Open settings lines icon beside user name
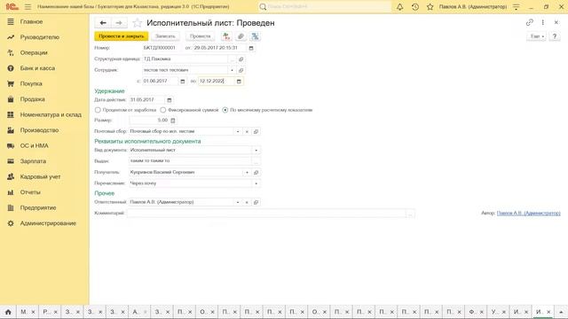The width and height of the screenshot is (568, 319). 517,7
